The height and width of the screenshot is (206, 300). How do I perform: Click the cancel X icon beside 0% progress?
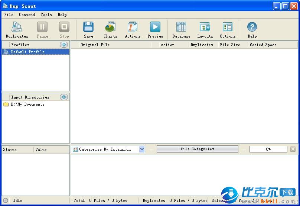(293, 149)
